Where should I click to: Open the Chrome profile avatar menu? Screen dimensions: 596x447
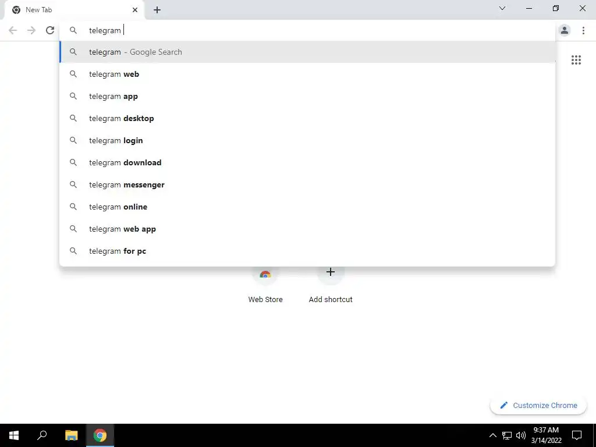click(565, 30)
